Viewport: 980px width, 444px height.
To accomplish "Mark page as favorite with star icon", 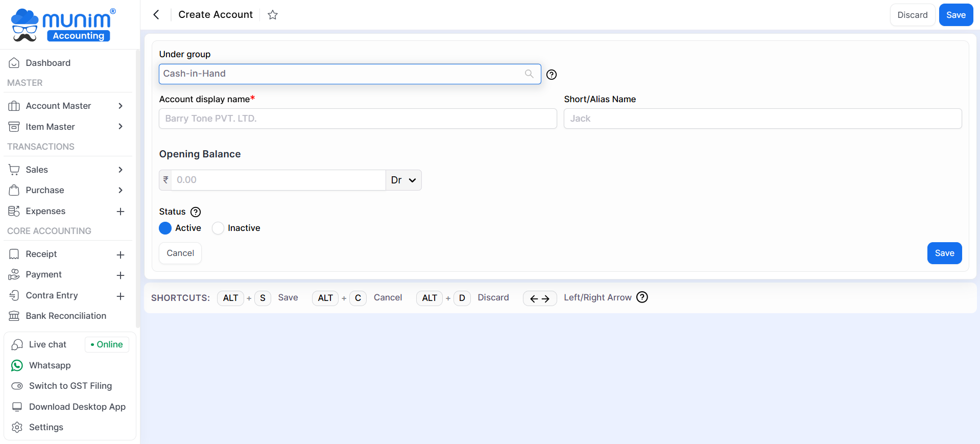I will tap(273, 15).
